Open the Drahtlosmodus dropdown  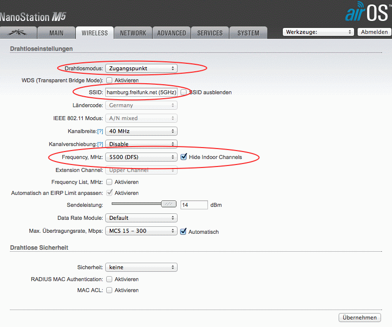pos(141,68)
